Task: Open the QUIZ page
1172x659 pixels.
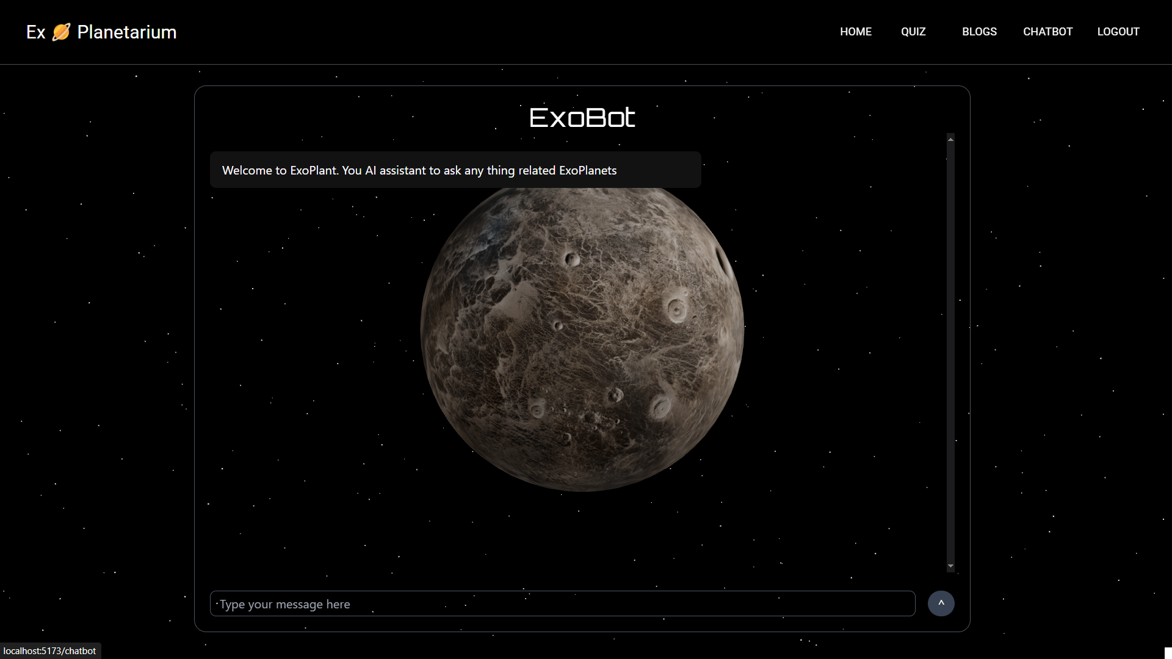Action: tap(913, 32)
